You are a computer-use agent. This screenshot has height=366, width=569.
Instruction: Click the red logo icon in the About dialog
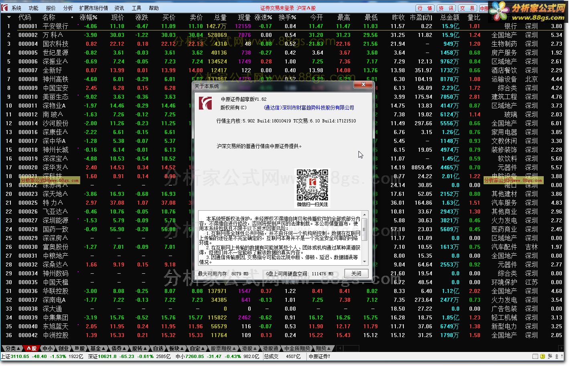(x=206, y=103)
